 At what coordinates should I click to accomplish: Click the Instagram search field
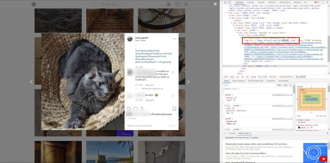110,4
